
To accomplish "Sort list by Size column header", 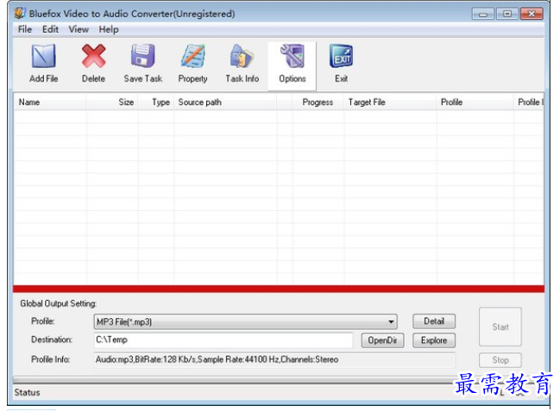I will coord(112,102).
